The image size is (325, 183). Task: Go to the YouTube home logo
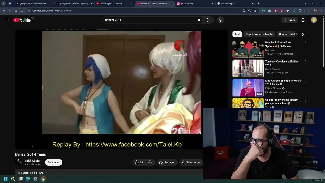(22, 20)
